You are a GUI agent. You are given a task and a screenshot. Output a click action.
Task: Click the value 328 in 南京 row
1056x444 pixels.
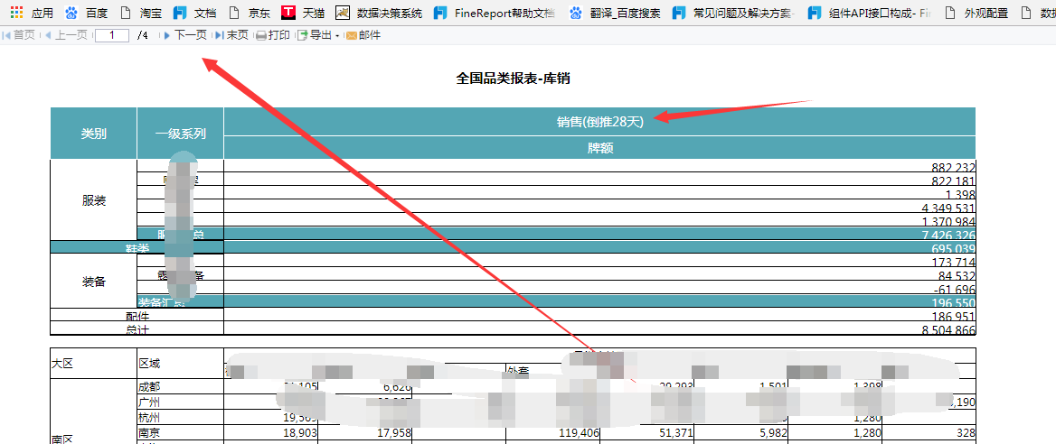[965, 432]
